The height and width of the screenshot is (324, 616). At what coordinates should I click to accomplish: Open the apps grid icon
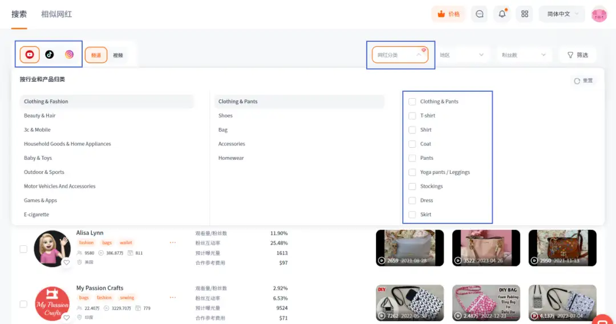click(x=525, y=14)
